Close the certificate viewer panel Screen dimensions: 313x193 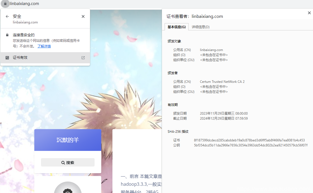309,13
